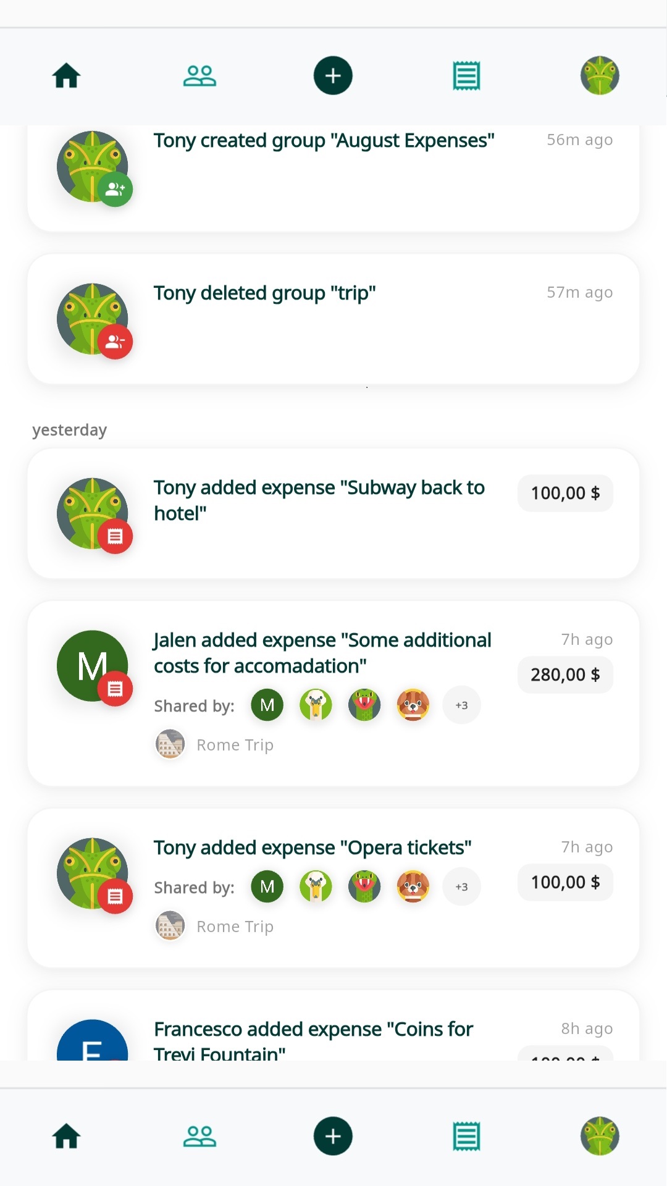Image resolution: width=667 pixels, height=1186 pixels.
Task: Tap the home icon in top navigation
Action: point(67,76)
